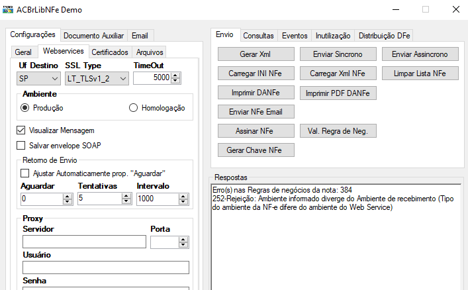Increase the TimeOut value with up arrow
Image resolution: width=468 pixels, height=290 pixels.
[176, 75]
